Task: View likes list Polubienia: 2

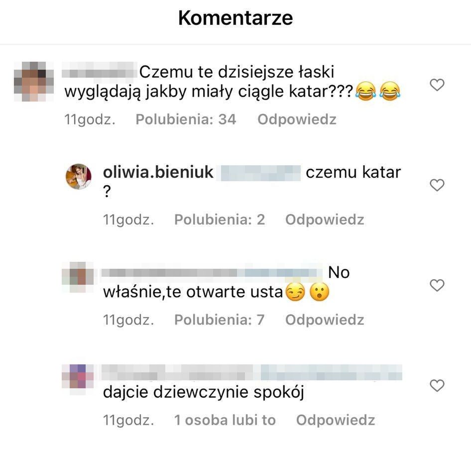Action: 220,220
